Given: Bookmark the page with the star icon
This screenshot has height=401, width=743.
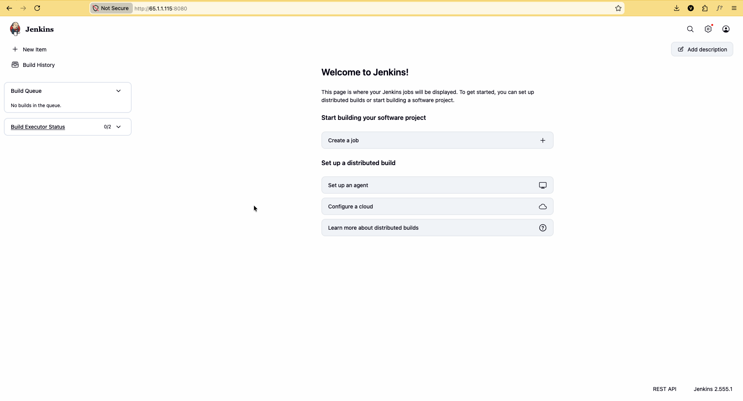Looking at the screenshot, I should [618, 8].
